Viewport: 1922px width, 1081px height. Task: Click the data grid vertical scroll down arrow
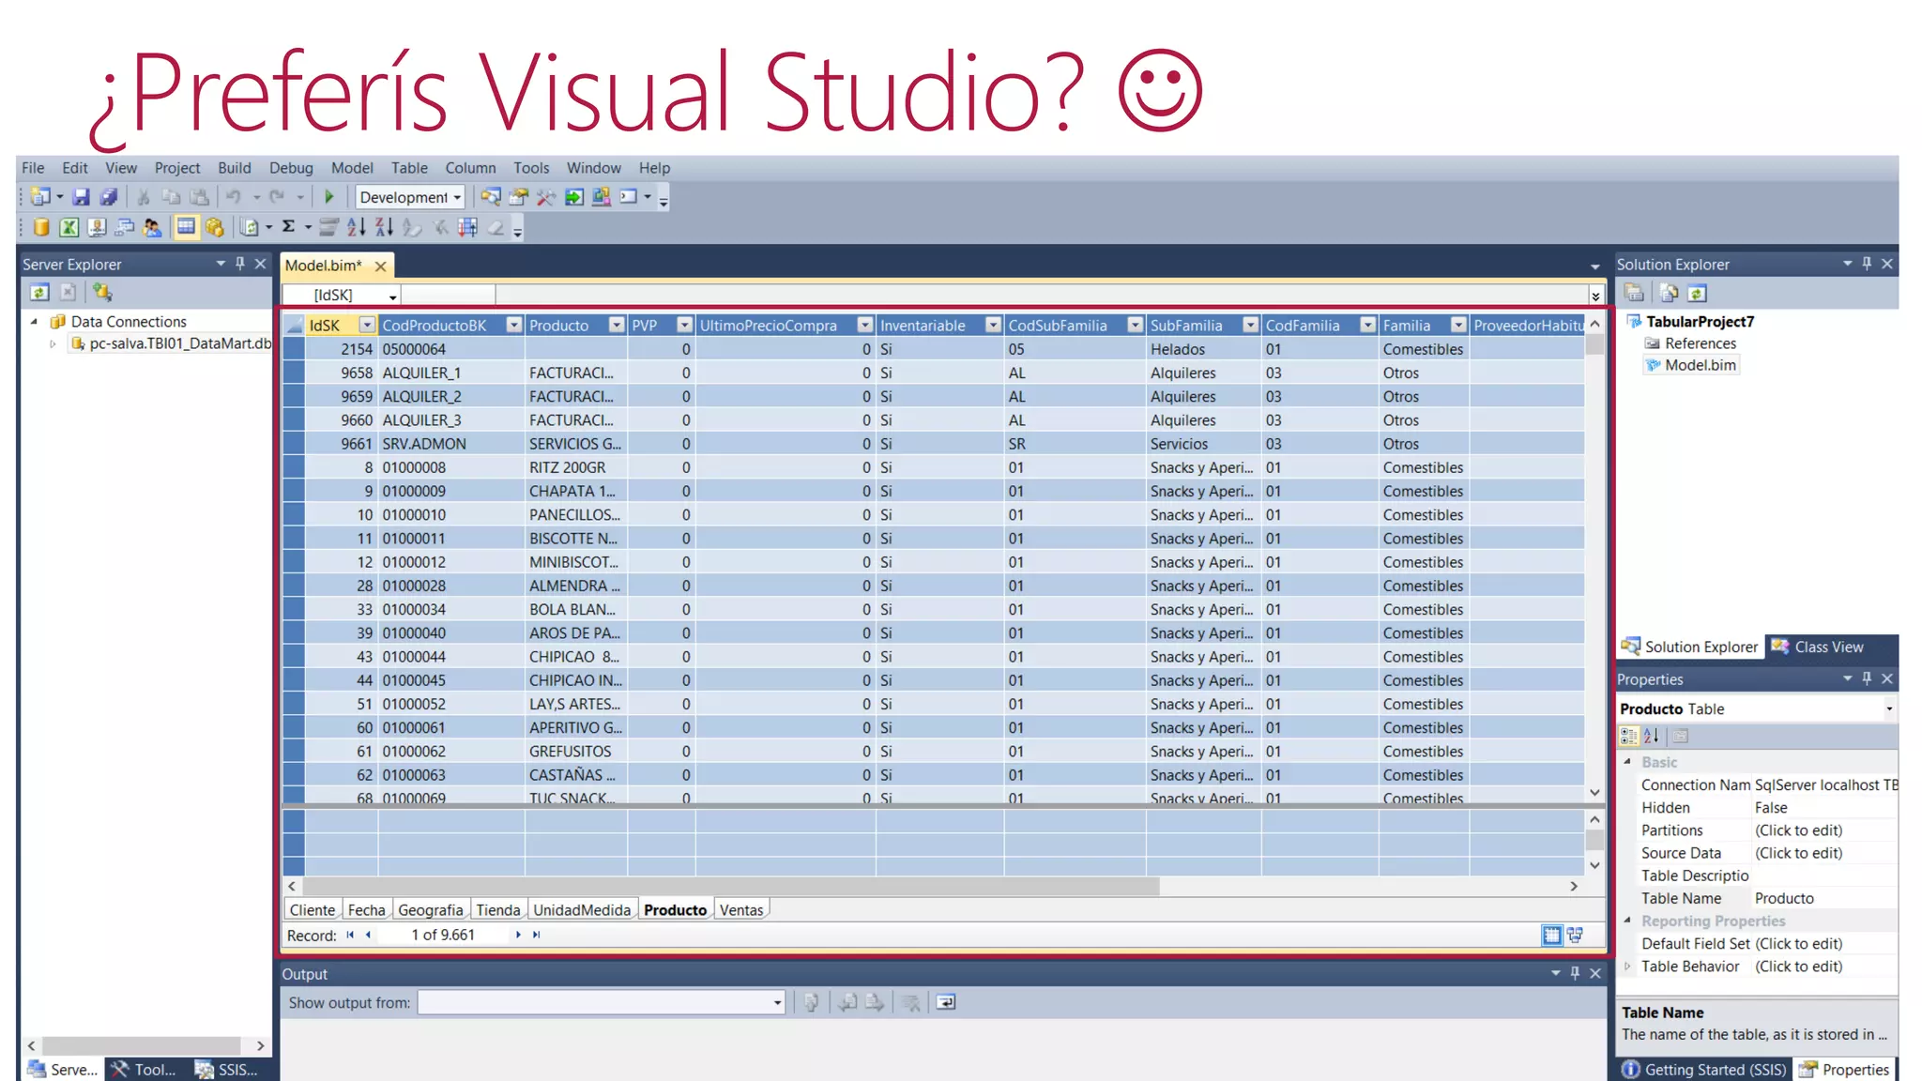(1594, 792)
